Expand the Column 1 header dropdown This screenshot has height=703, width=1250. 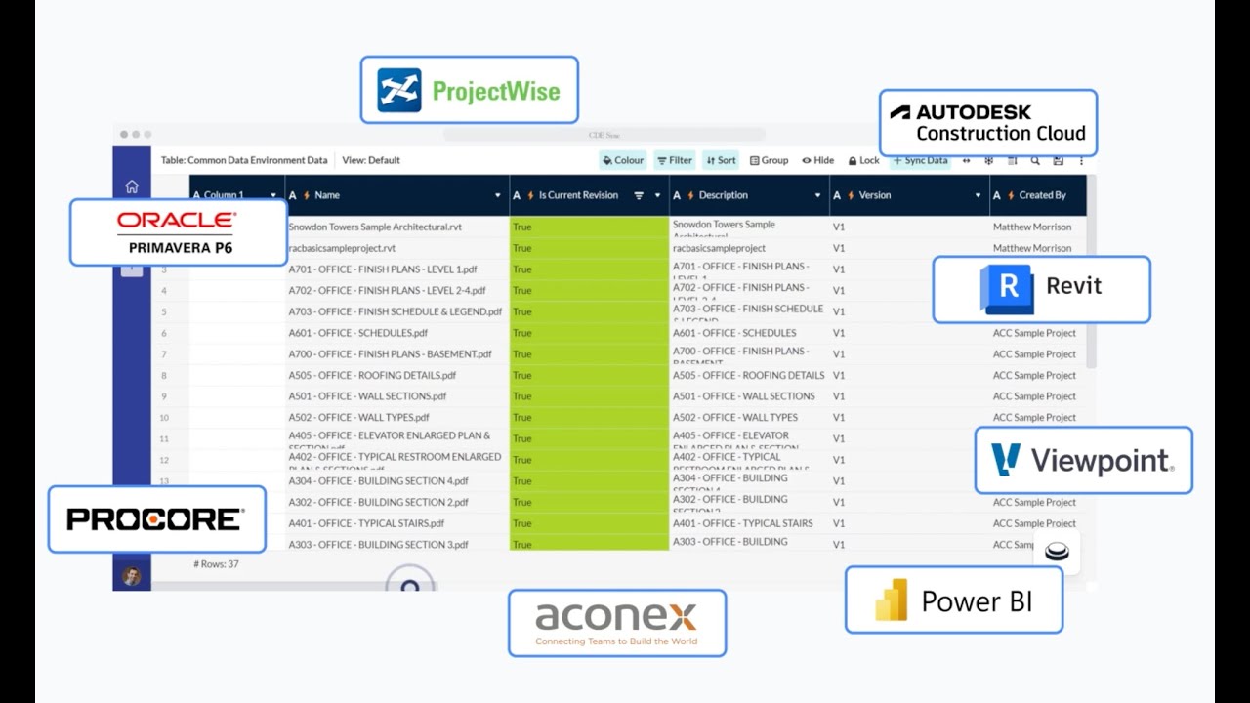(273, 196)
